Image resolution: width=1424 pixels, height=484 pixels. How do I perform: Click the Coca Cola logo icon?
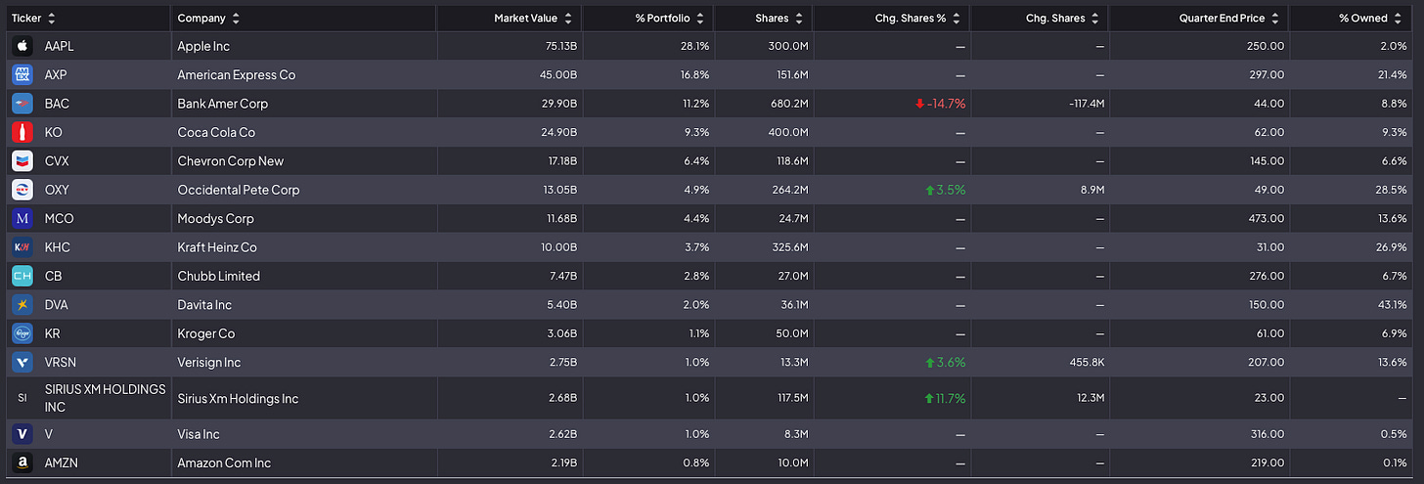coord(22,132)
